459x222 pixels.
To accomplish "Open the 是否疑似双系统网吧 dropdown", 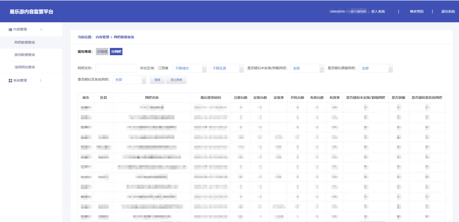I will point(129,80).
